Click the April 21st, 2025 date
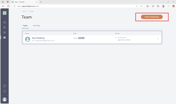 coord(124,40)
